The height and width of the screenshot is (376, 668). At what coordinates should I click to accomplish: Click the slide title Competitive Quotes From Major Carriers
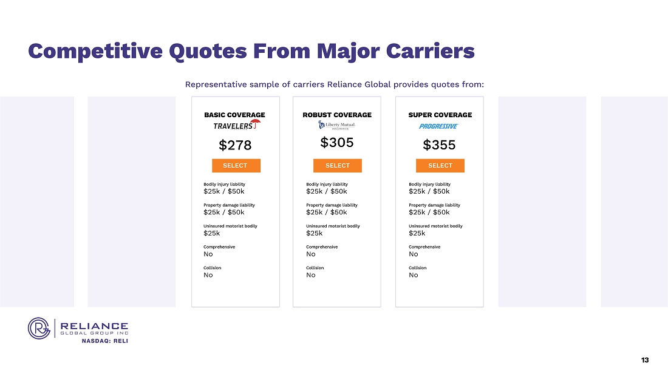[251, 52]
